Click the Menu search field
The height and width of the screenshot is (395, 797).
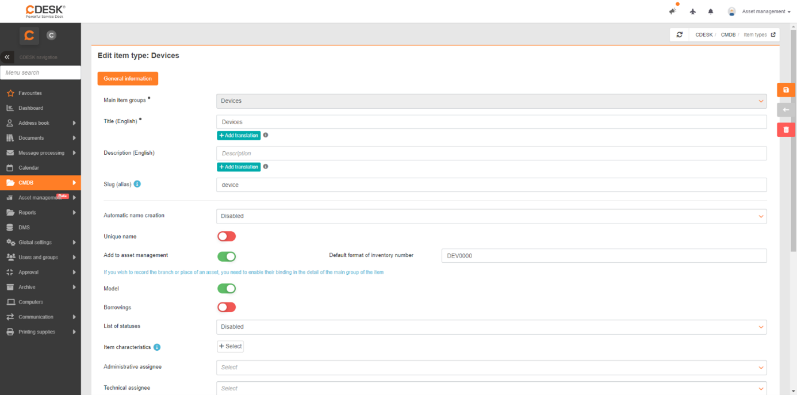[40, 72]
